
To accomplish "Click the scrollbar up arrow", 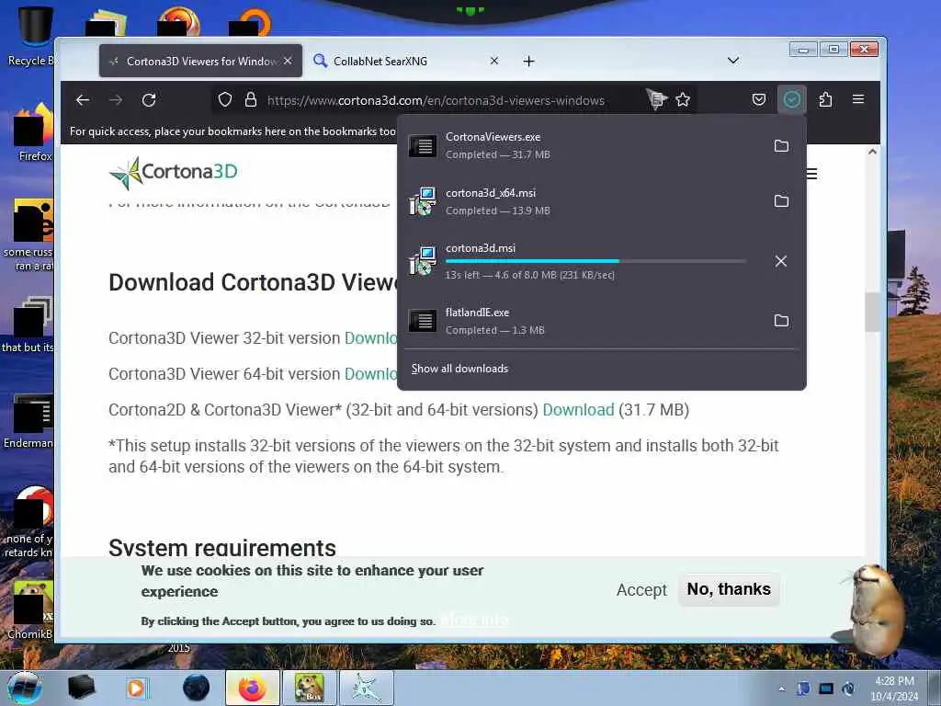I will pyautogui.click(x=872, y=152).
